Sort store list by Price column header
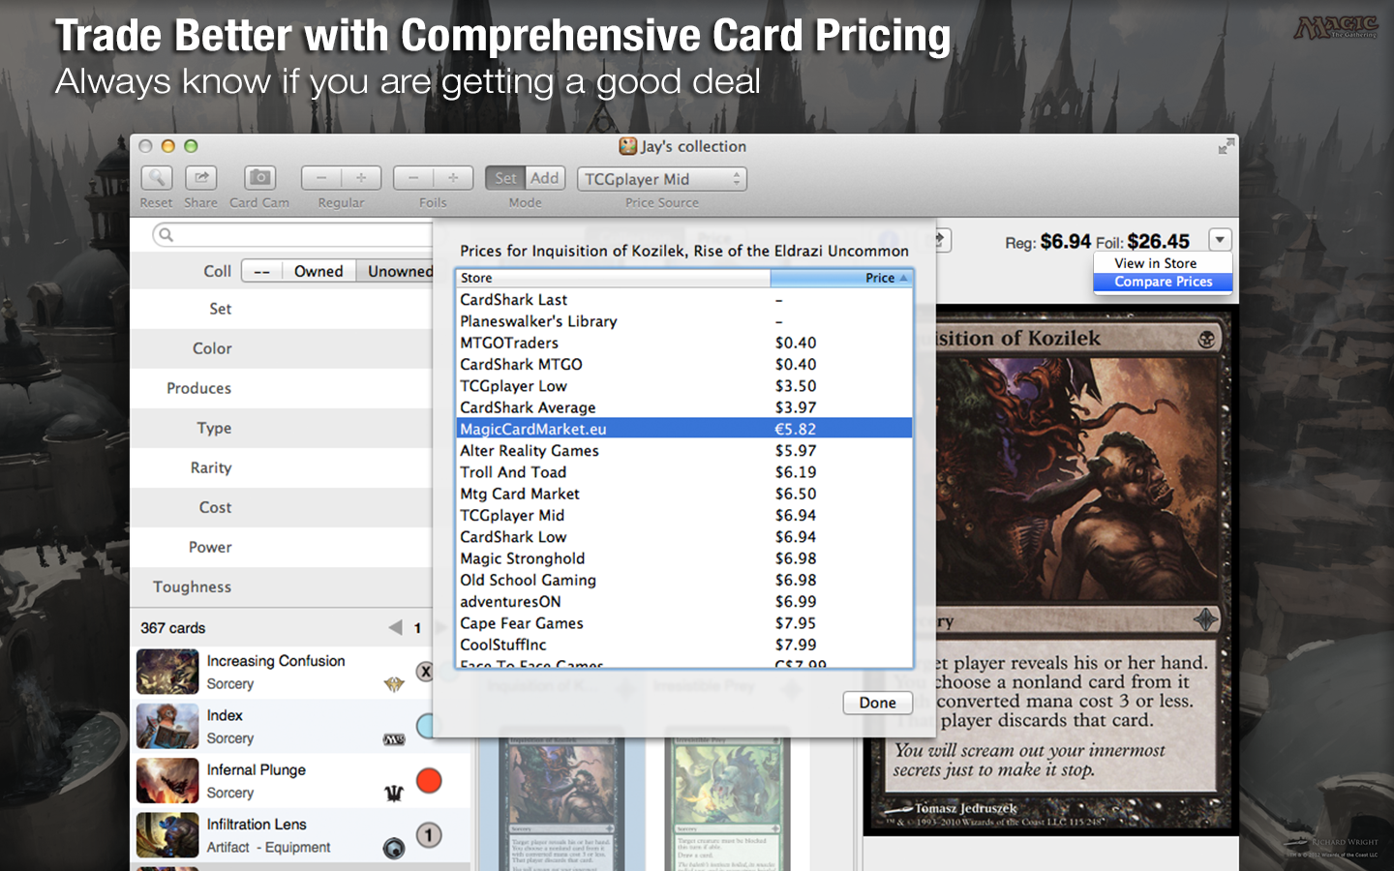1394x871 pixels. 840,278
